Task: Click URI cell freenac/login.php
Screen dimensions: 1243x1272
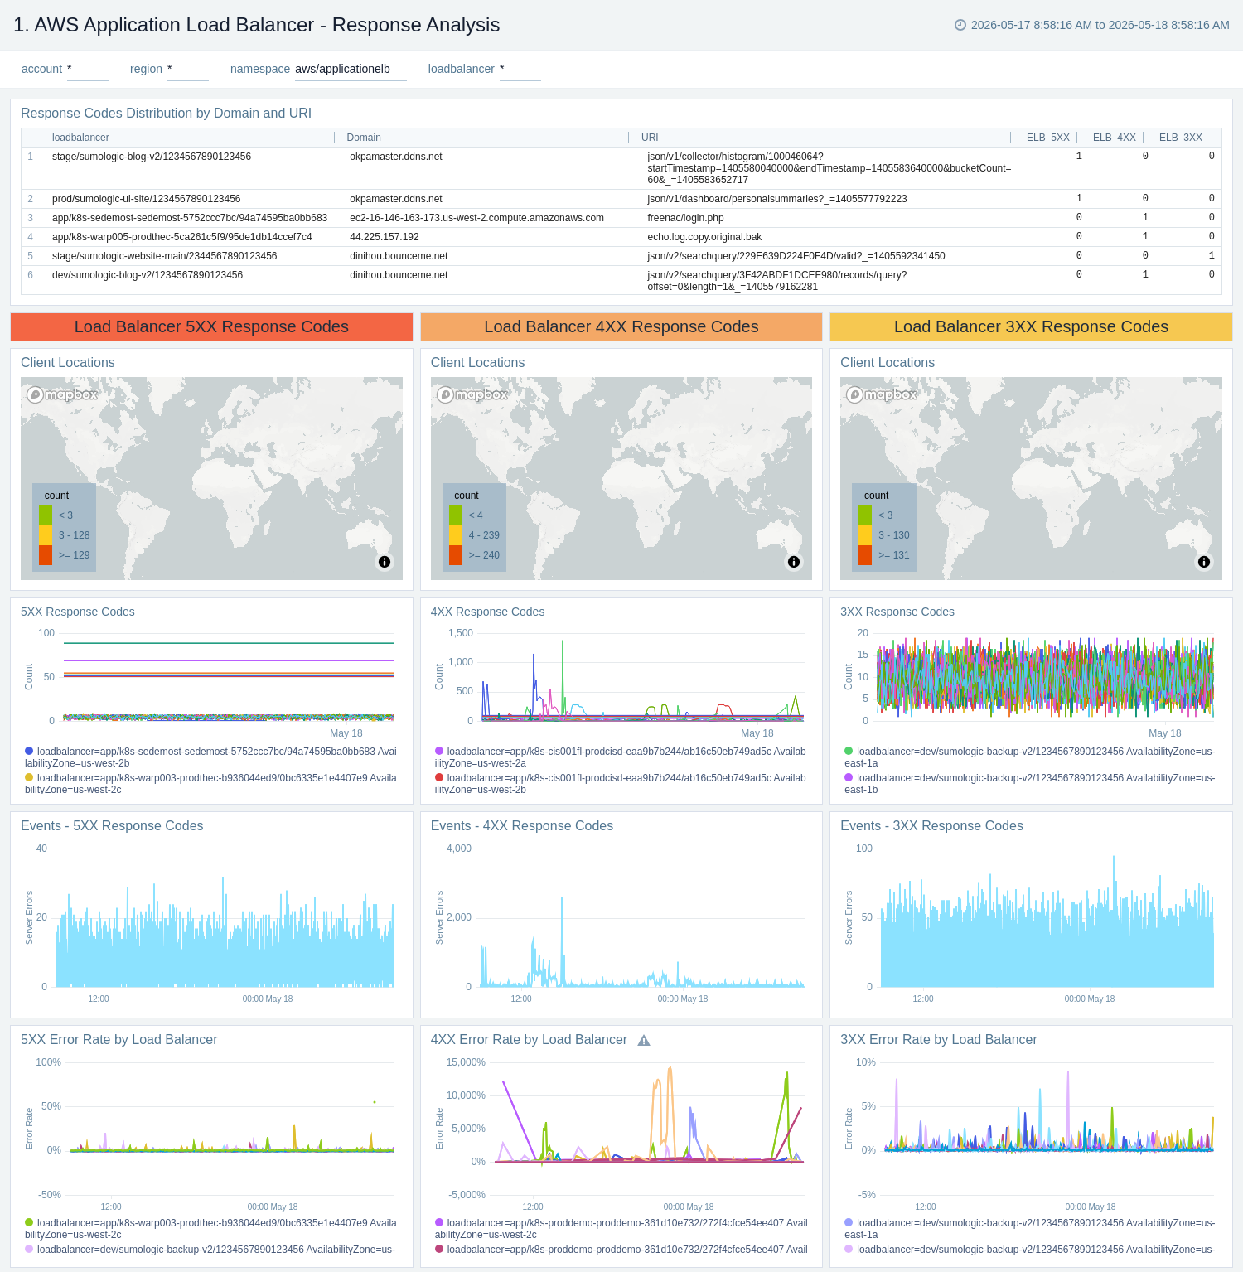Action: pos(685,218)
